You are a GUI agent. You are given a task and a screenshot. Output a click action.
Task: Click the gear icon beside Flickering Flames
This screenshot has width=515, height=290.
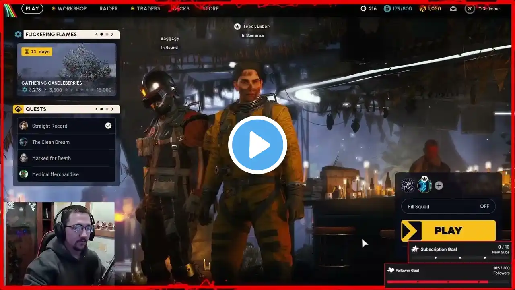(x=18, y=35)
